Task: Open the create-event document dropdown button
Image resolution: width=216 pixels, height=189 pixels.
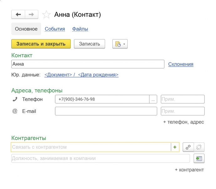Action: point(120,44)
